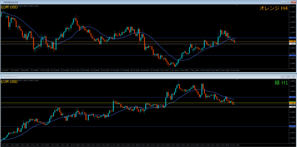Click the 'EUR USD' label in the H4 chart
The height and width of the screenshot is (147, 297).
[x=9, y=7]
